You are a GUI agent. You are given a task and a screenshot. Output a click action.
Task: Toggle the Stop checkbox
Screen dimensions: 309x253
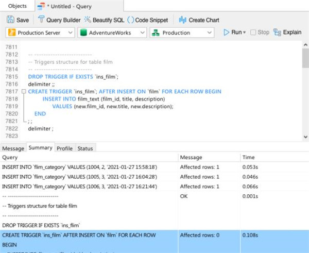(x=252, y=32)
